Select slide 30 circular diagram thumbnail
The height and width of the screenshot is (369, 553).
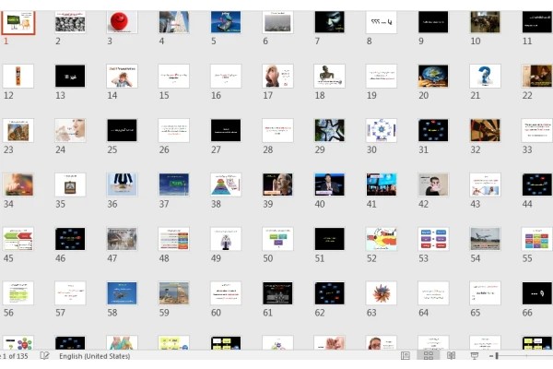382,130
